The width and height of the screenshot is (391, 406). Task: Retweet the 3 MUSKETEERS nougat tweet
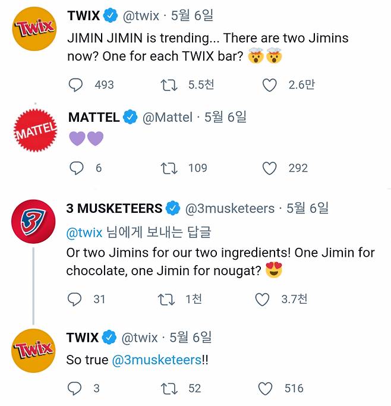pos(167,299)
